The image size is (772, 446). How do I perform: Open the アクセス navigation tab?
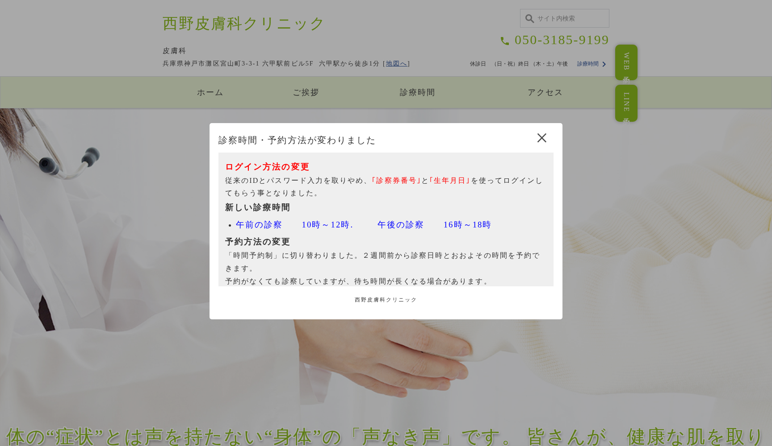pyautogui.click(x=545, y=92)
